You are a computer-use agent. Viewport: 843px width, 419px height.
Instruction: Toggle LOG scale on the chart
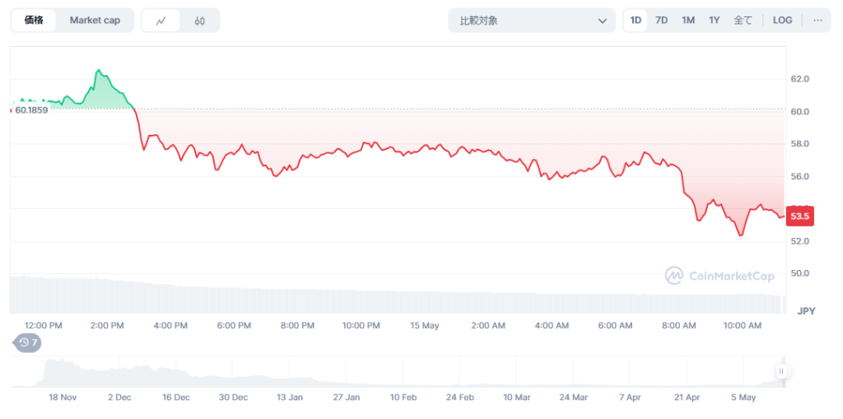tap(782, 21)
